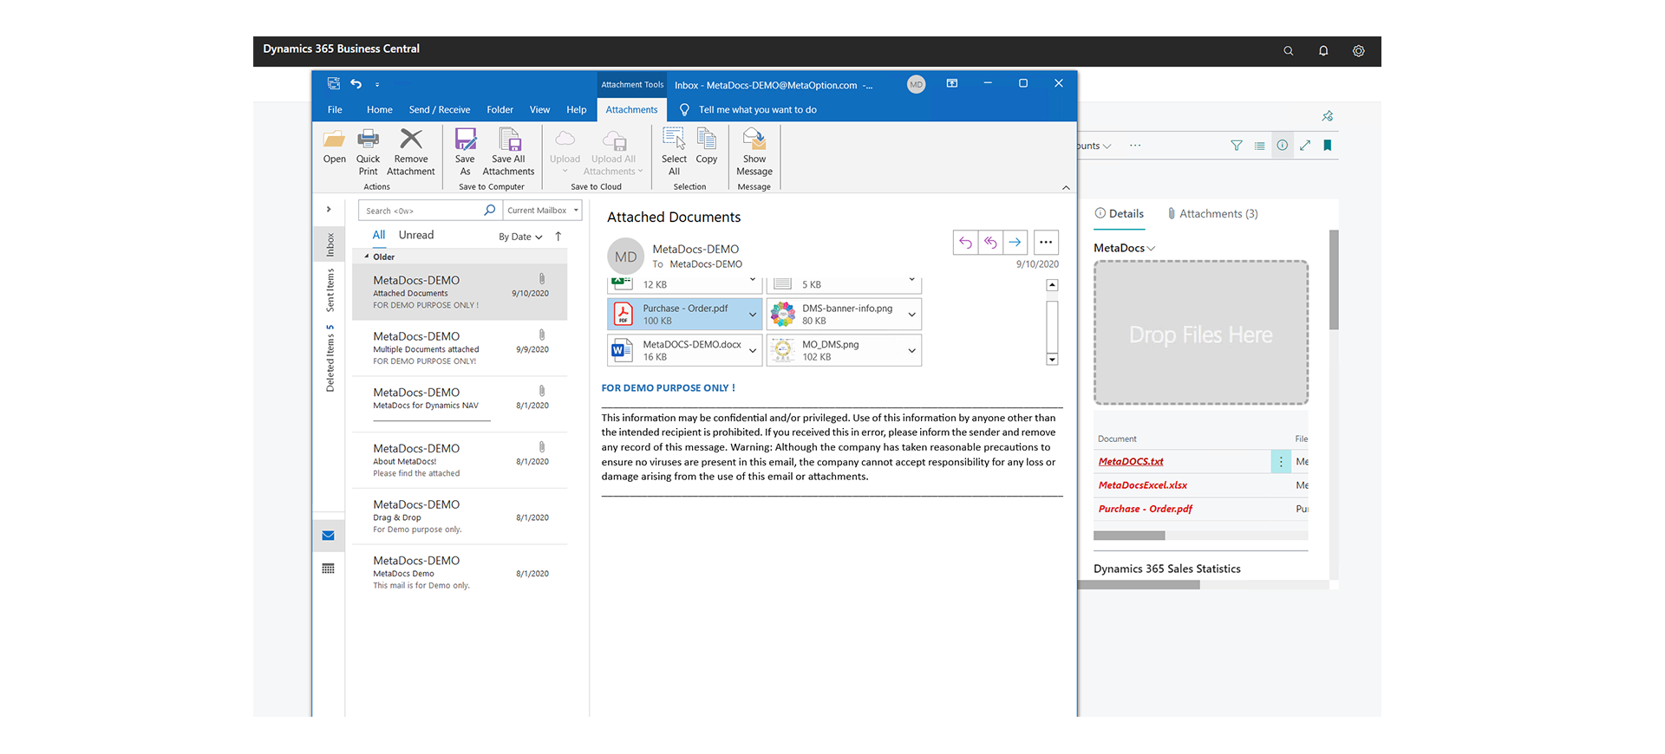The height and width of the screenshot is (754, 1665).
Task: Click the Undo arrow in title bar
Action: [356, 84]
